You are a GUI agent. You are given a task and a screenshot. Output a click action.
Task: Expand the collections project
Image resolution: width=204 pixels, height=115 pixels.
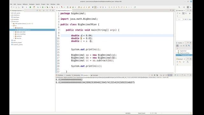click(x=11, y=15)
